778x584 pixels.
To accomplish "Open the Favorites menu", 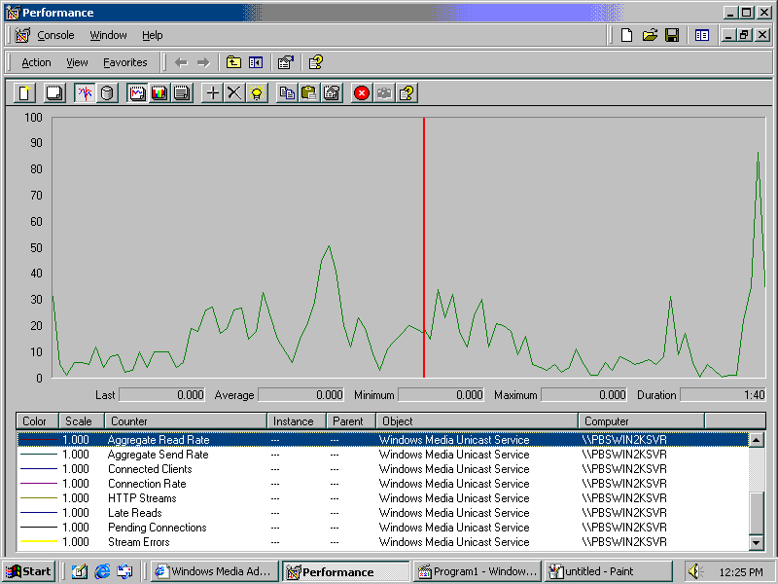I will click(x=125, y=62).
